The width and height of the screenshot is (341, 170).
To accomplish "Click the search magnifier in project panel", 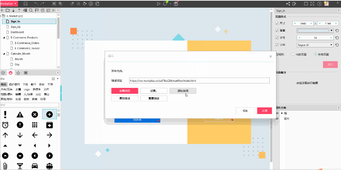I will click(31, 10).
